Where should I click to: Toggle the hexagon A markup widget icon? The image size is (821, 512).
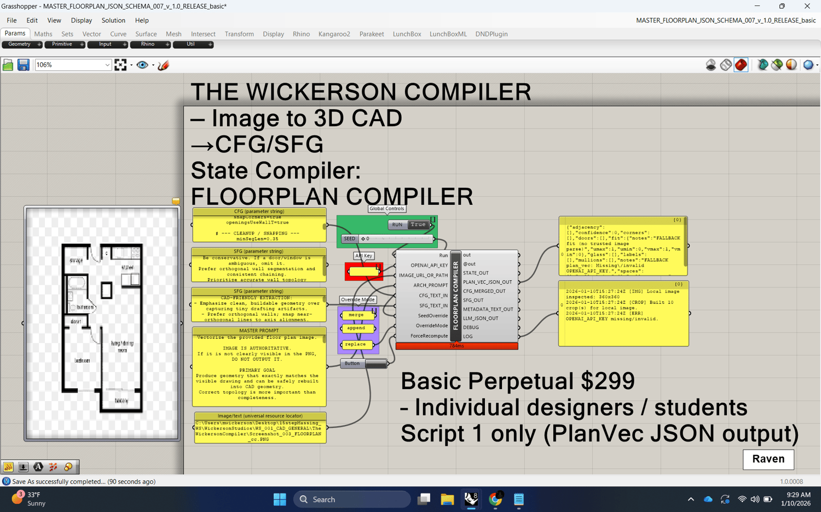point(38,467)
